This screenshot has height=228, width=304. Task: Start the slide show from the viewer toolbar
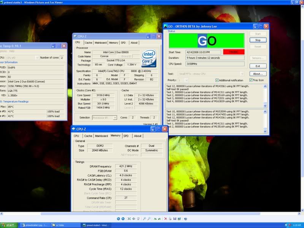[x=138, y=219]
